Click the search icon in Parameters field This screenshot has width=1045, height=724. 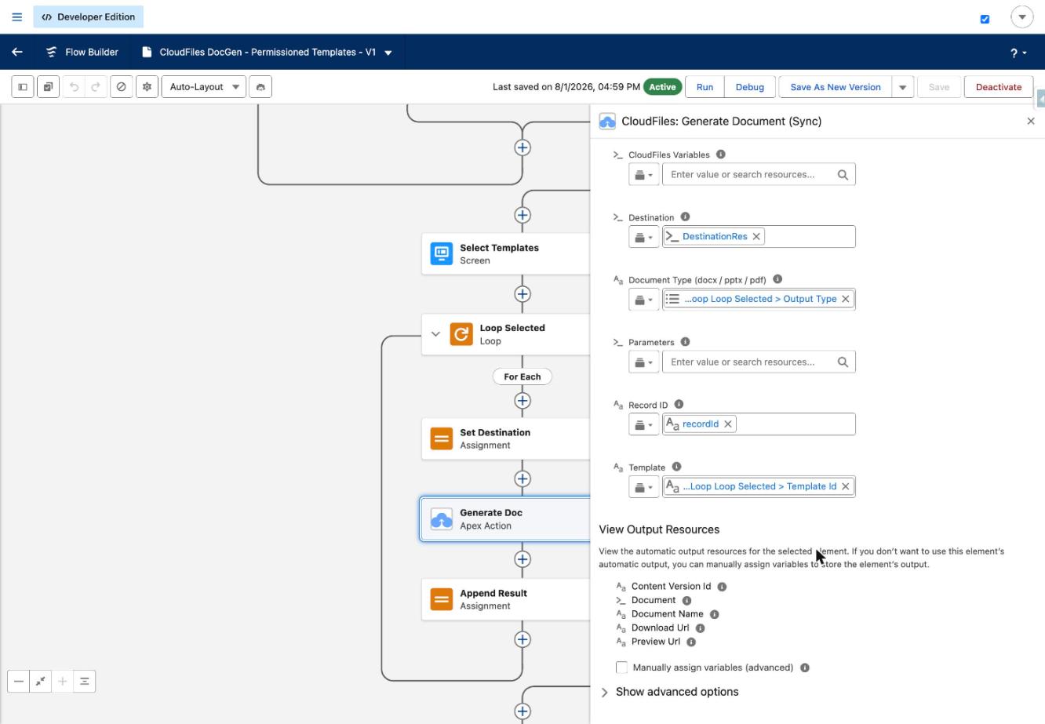(x=843, y=362)
